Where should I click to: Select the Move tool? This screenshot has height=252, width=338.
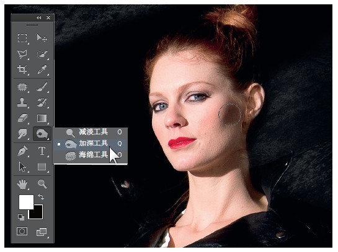point(42,38)
